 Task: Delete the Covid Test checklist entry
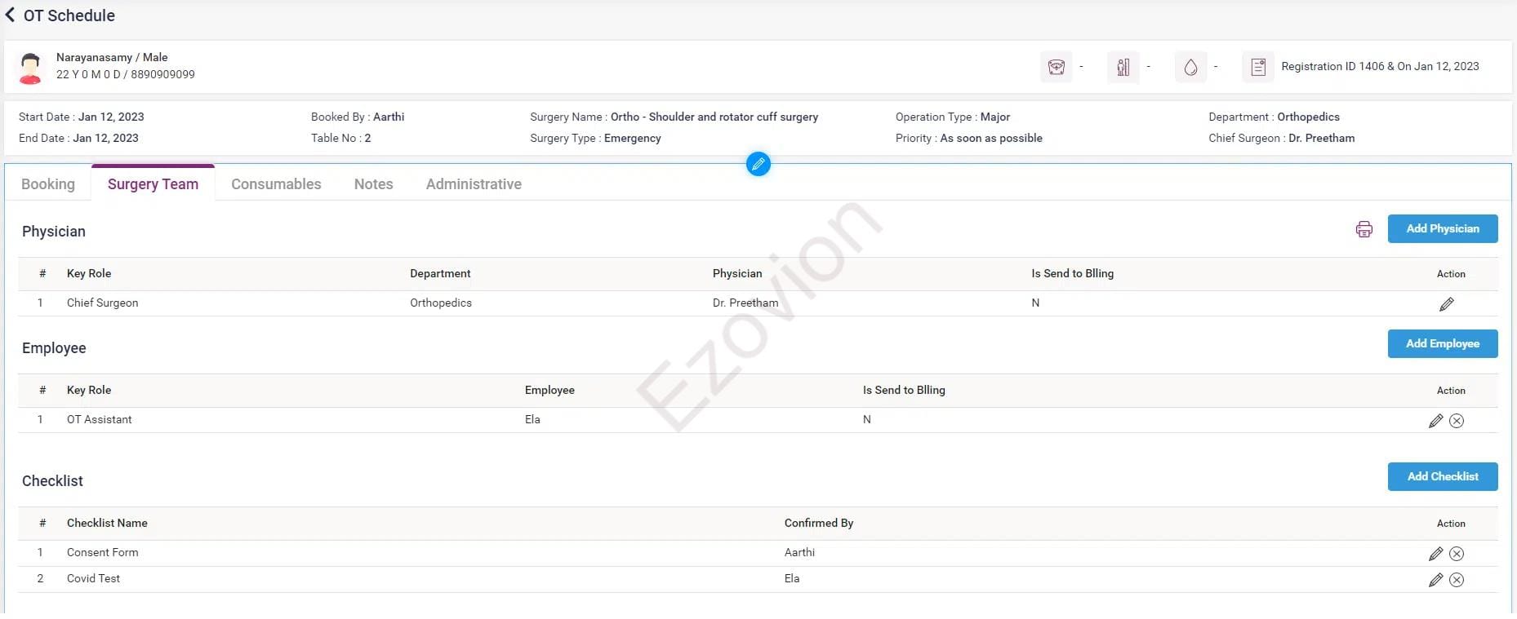(x=1457, y=580)
